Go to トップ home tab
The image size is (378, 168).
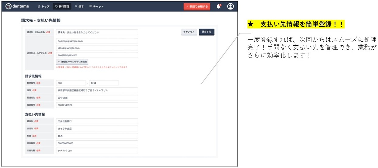tap(43, 6)
